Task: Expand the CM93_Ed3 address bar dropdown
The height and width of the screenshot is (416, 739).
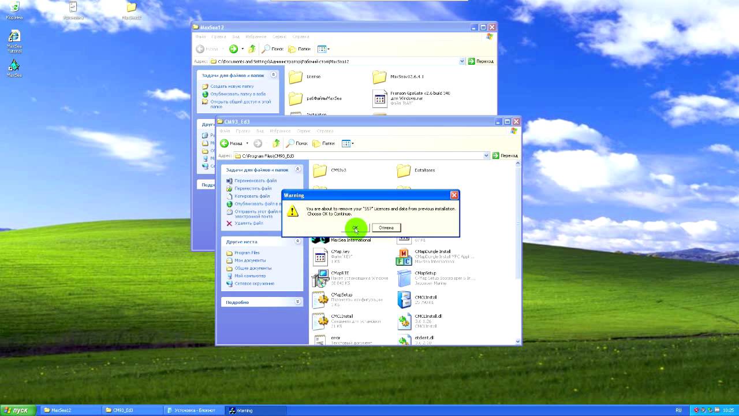Action: (x=487, y=156)
